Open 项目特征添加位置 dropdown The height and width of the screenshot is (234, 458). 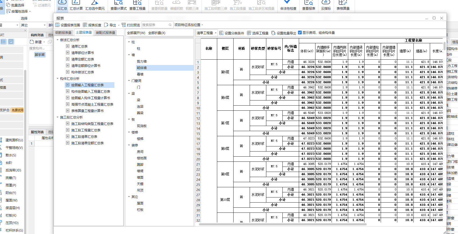pos(189,25)
